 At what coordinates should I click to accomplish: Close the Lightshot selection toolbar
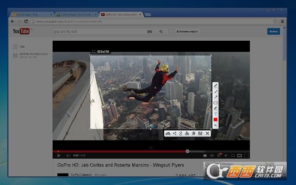click(207, 134)
